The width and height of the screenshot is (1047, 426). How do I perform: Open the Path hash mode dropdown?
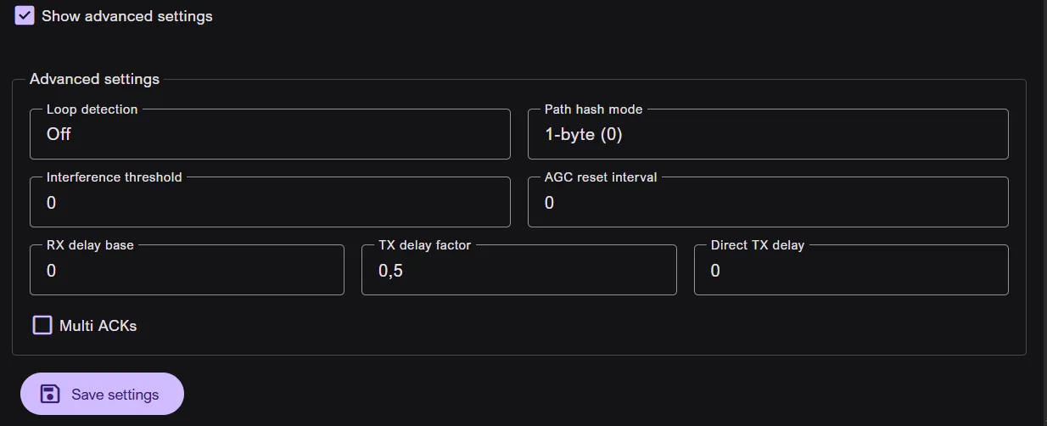tap(767, 135)
